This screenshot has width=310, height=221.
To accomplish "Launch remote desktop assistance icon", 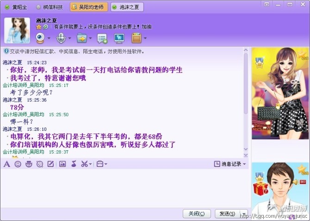I will pyautogui.click(x=119, y=38).
